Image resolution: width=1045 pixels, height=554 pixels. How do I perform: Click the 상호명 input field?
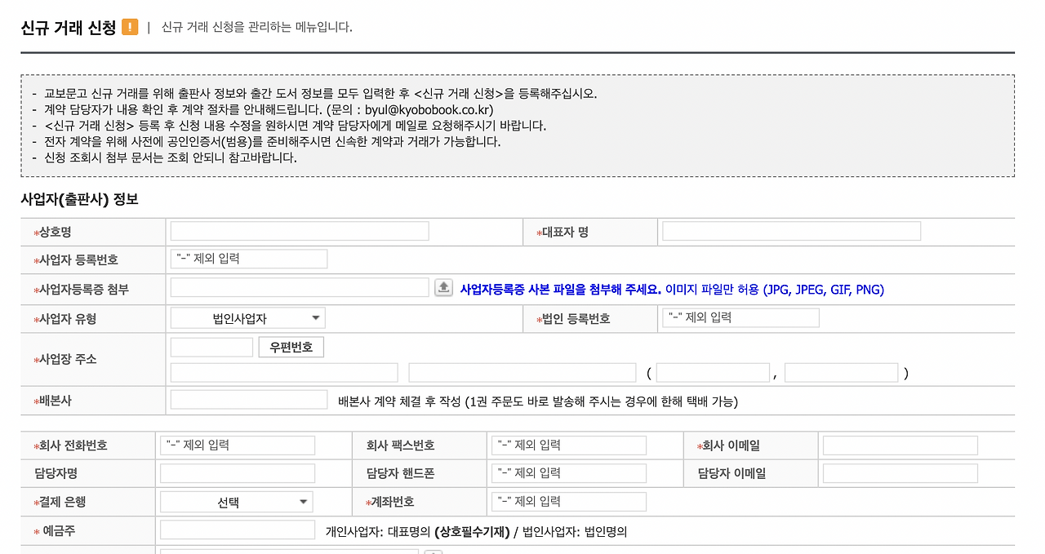point(298,230)
